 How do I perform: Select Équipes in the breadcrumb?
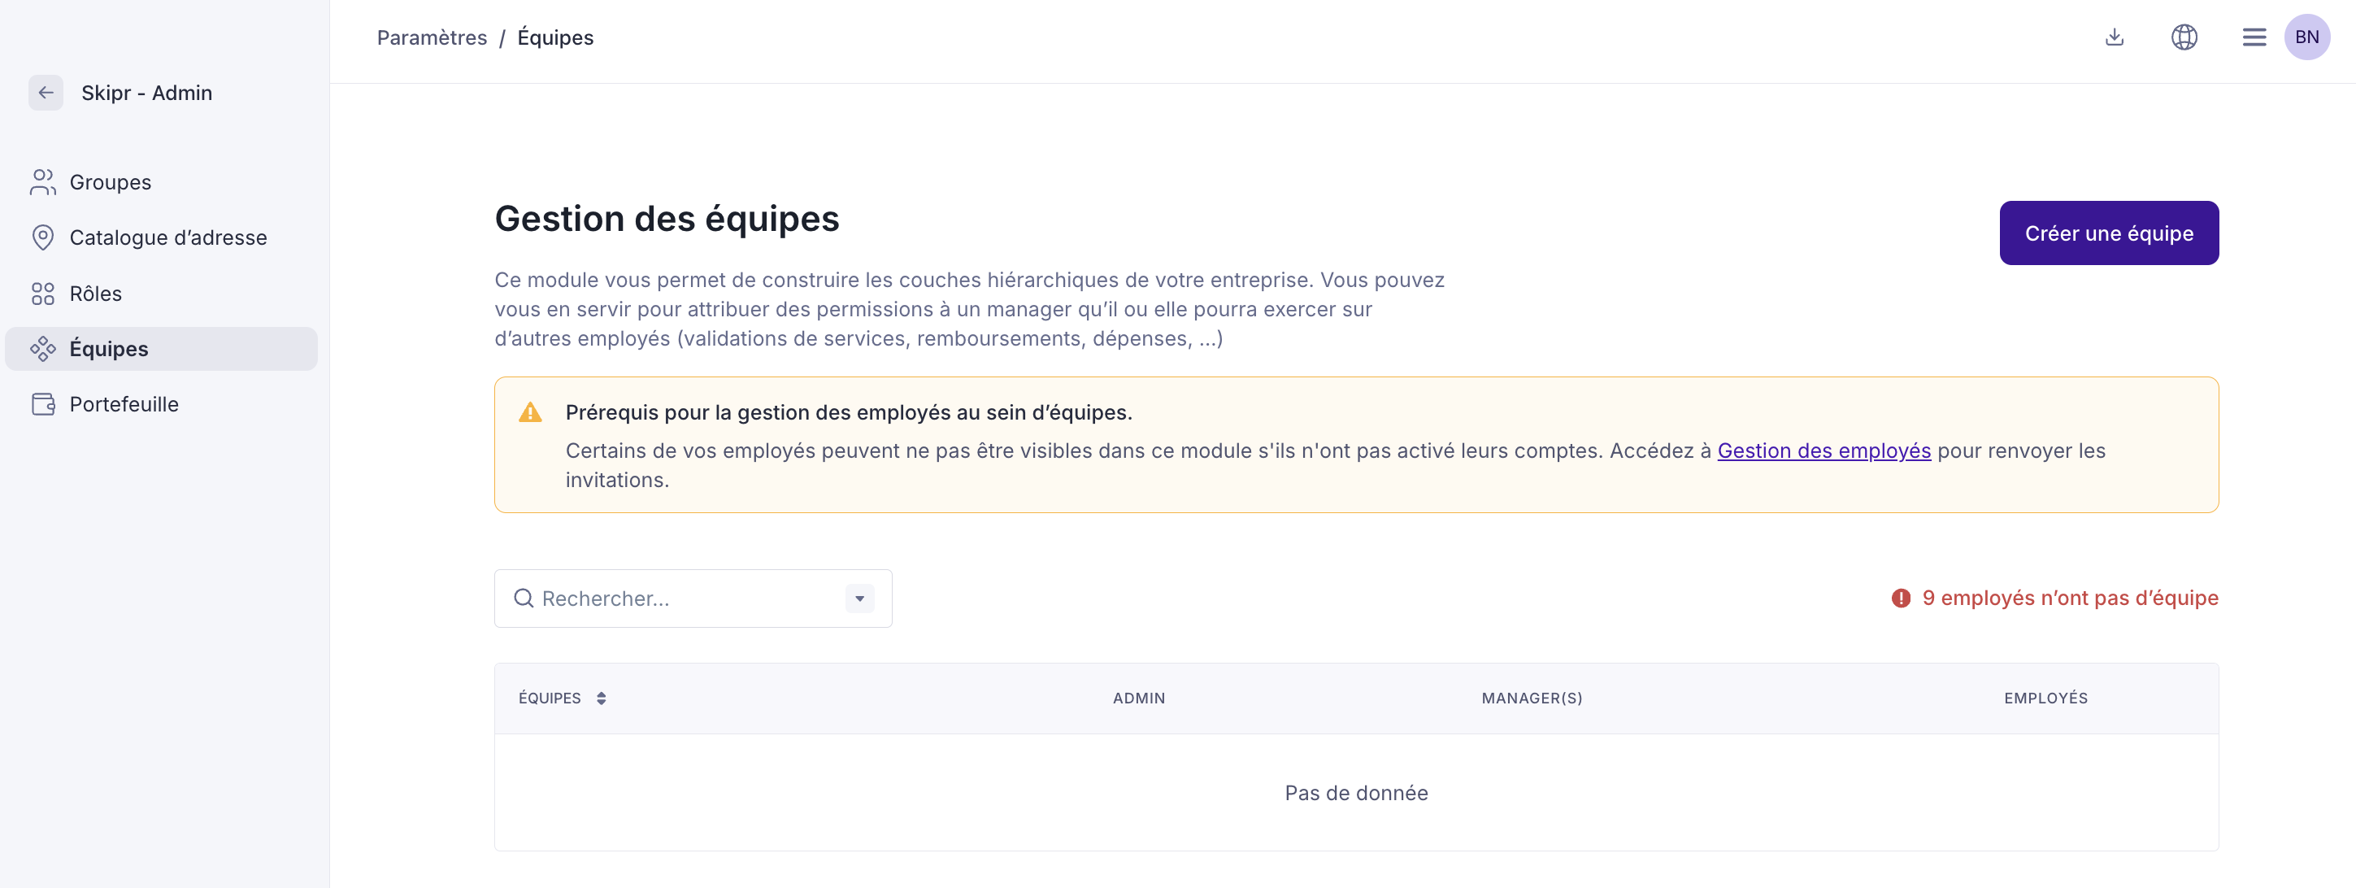point(554,37)
